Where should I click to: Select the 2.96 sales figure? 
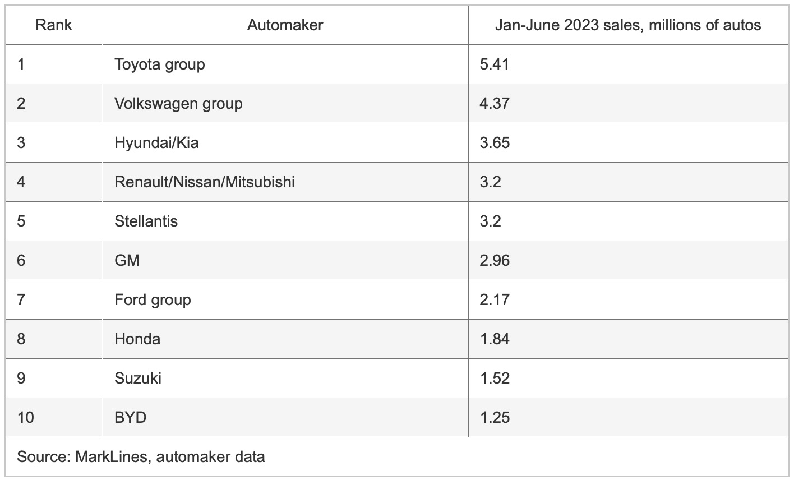pyautogui.click(x=495, y=260)
